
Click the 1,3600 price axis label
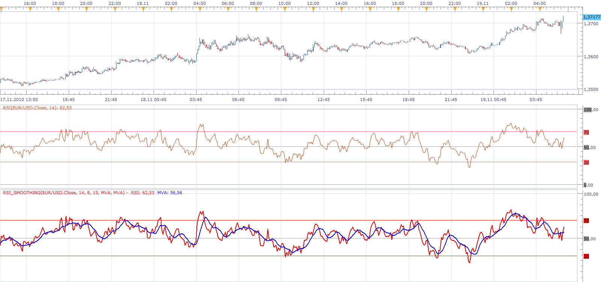(591, 57)
